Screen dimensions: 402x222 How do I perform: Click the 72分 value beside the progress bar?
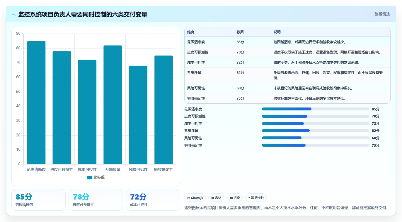376,124
